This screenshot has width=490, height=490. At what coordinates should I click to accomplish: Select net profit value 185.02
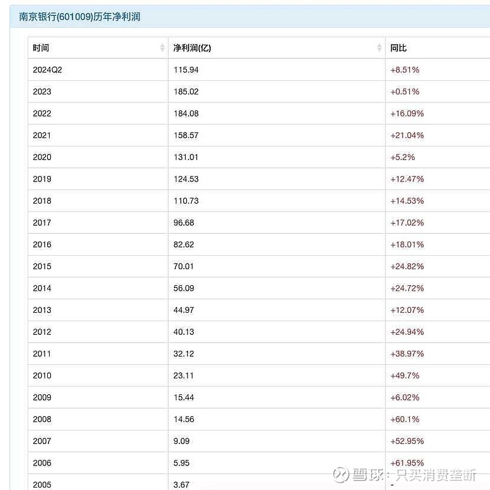click(186, 91)
